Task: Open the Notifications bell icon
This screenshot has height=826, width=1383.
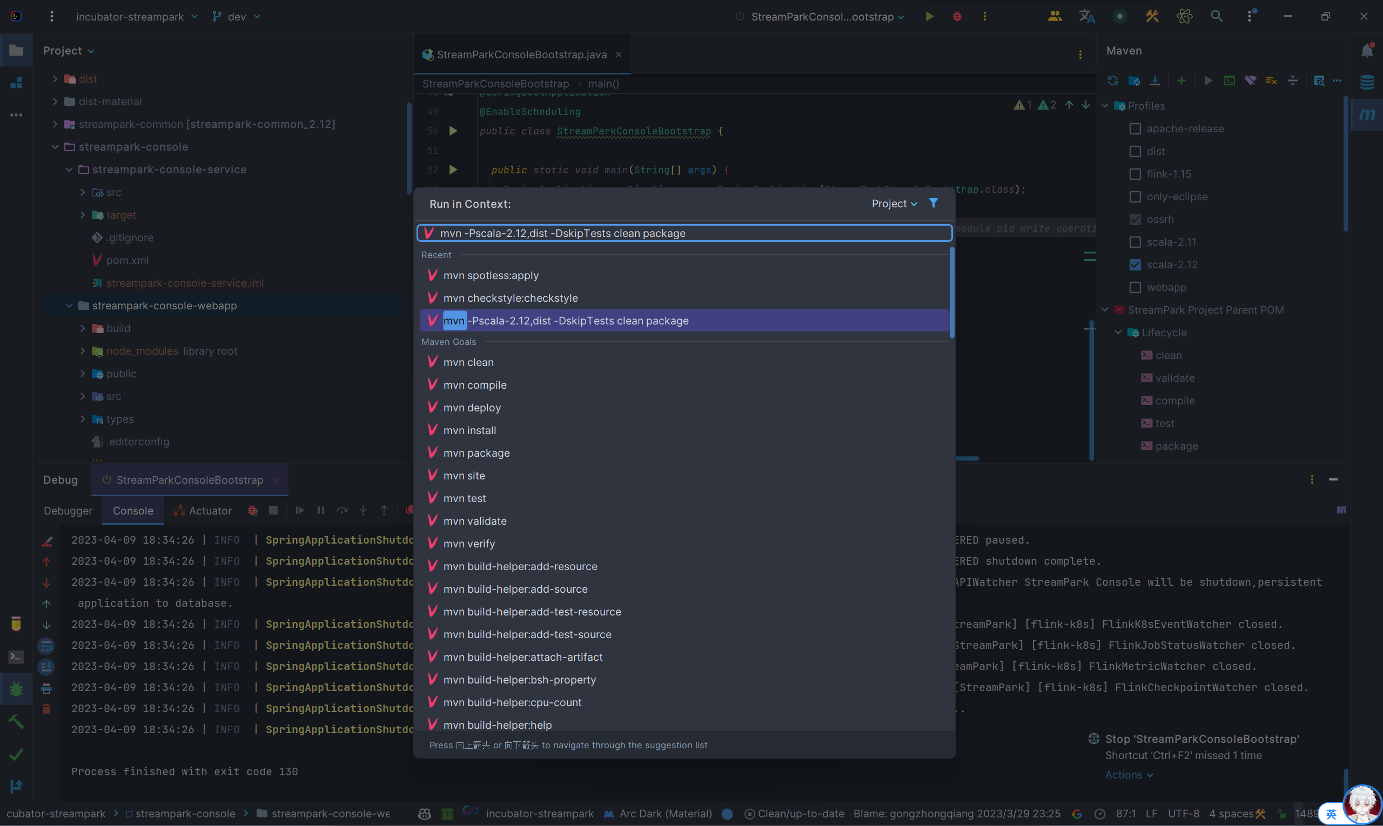Action: (1366, 51)
